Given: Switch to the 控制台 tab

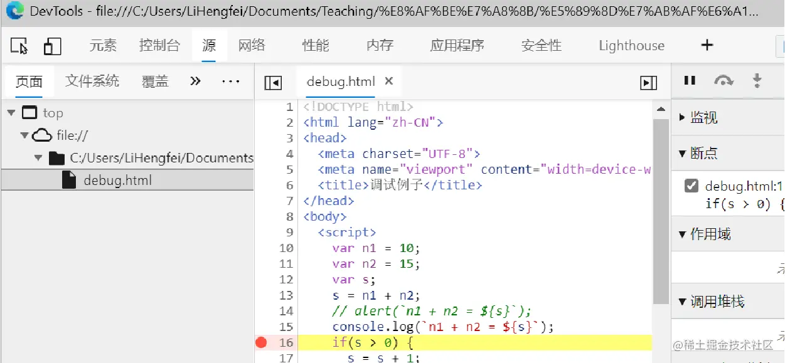Looking at the screenshot, I should (159, 46).
